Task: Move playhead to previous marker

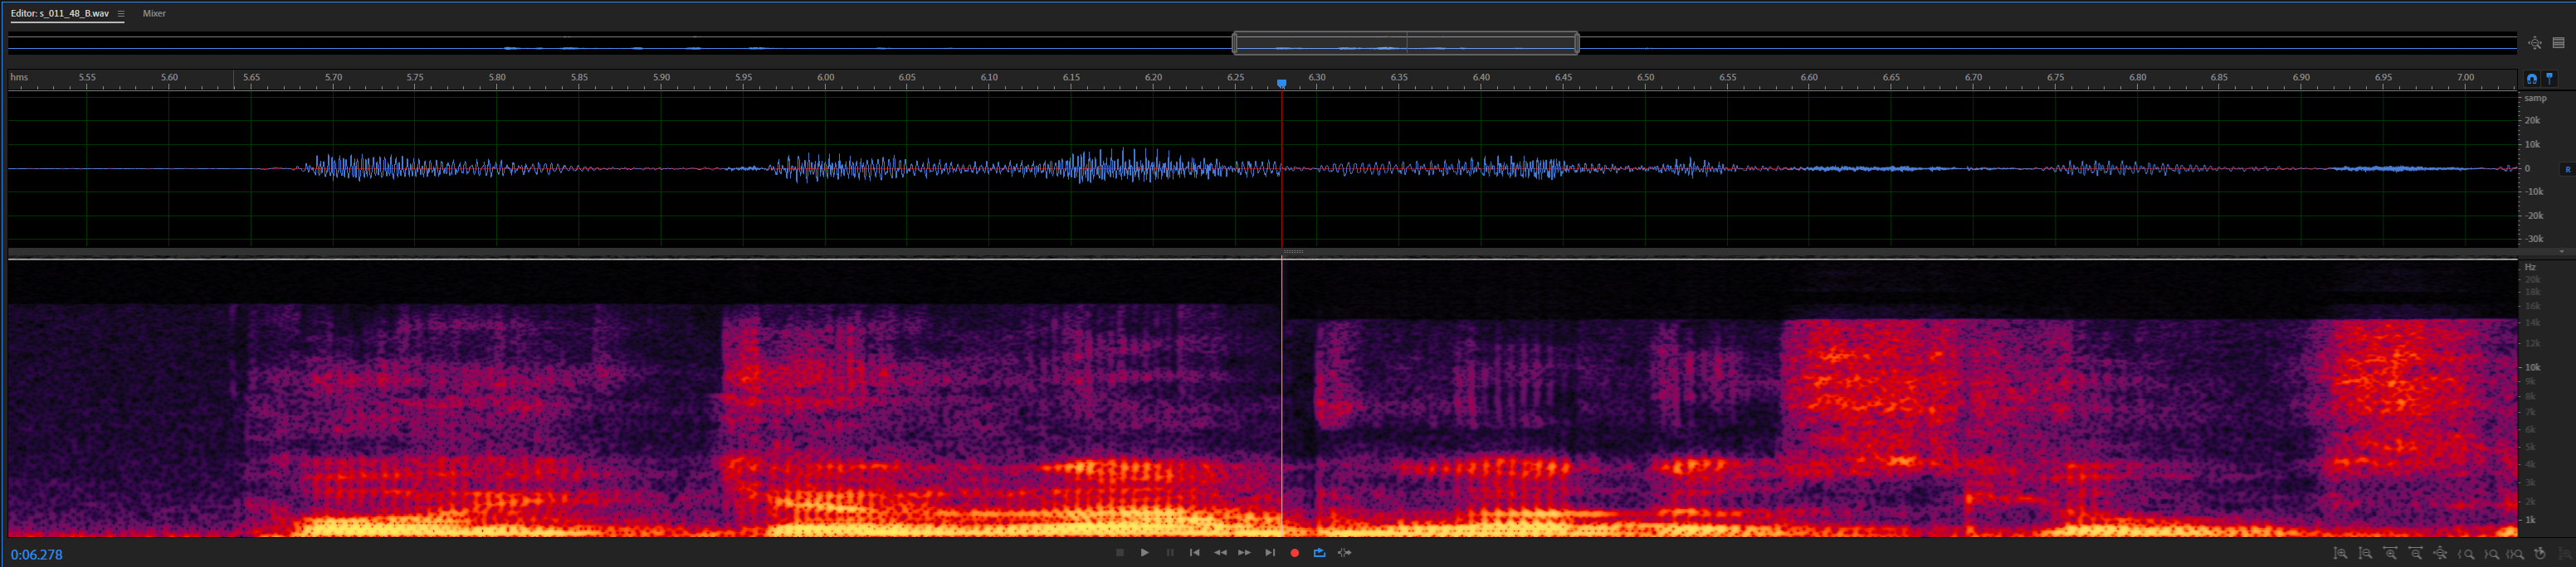Action: tap(1194, 553)
